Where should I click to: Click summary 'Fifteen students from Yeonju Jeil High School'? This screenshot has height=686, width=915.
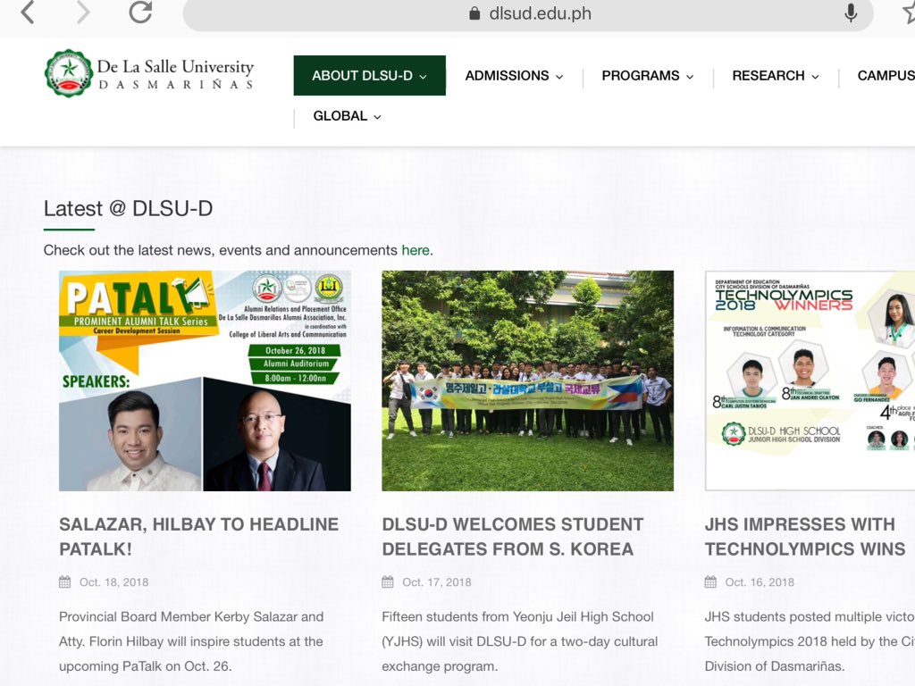[x=517, y=616]
